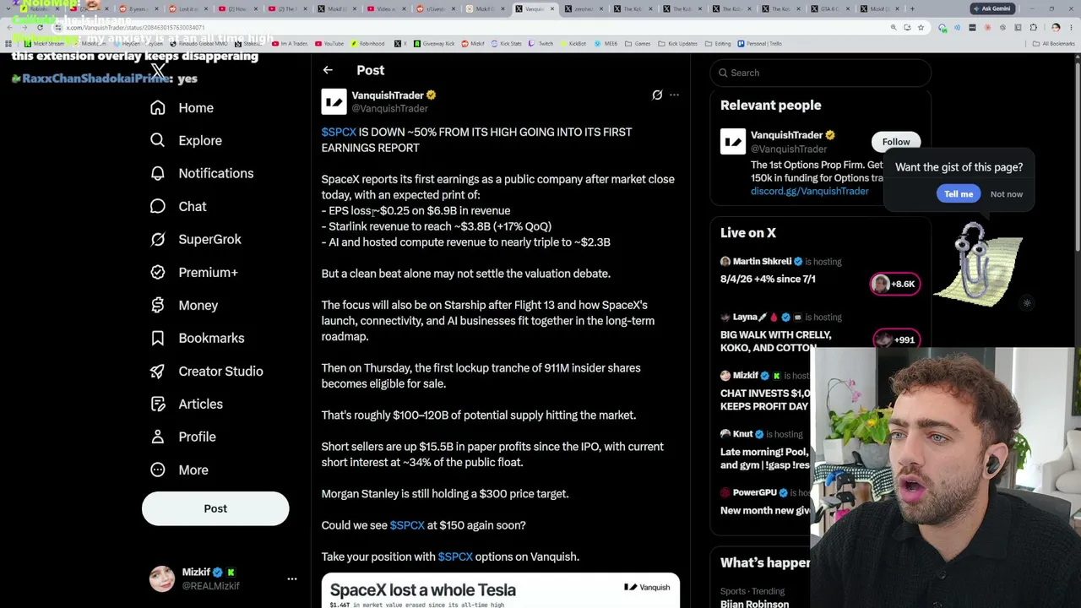Viewport: 1081px width, 608px height.
Task: Open the Twitch bookmark in the bookmarks bar
Action: (540, 44)
